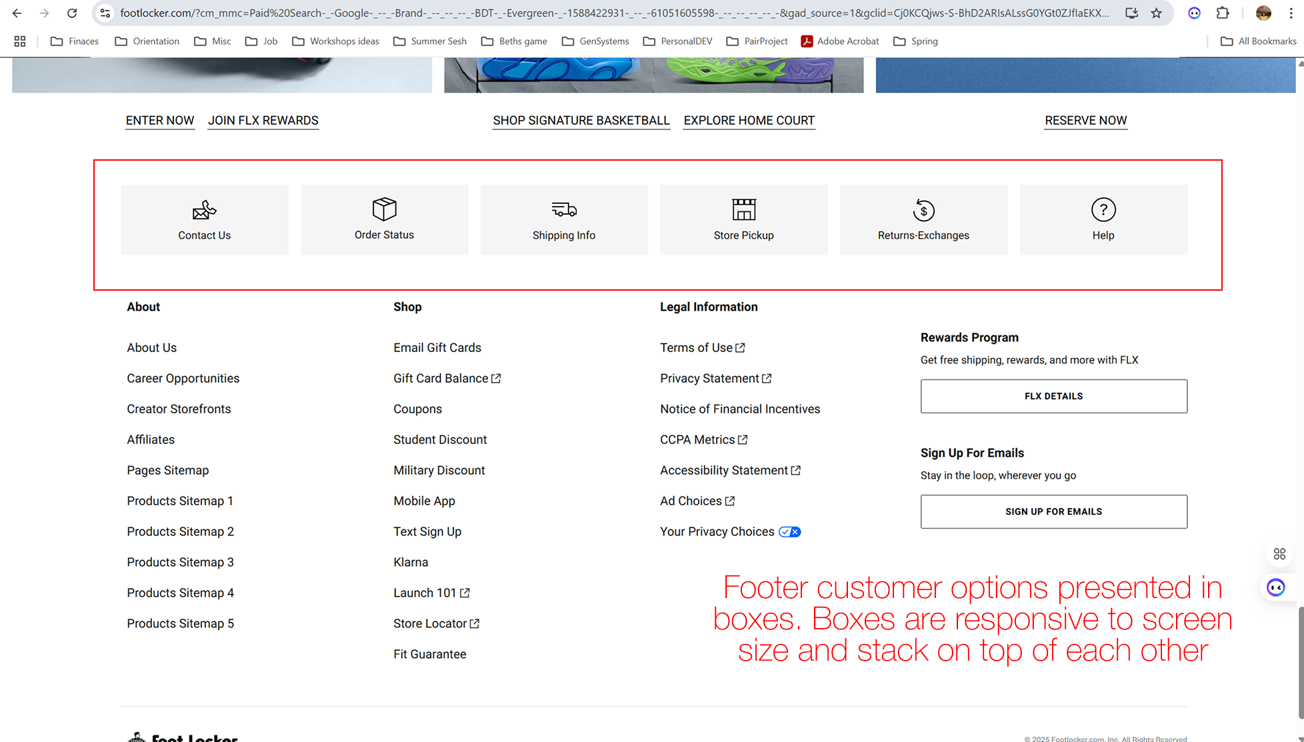
Task: Open the browser extensions puzzle icon
Action: pyautogui.click(x=1223, y=13)
